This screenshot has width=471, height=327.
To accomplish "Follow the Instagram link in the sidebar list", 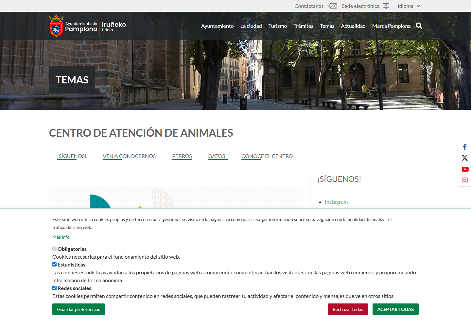I will point(336,202).
